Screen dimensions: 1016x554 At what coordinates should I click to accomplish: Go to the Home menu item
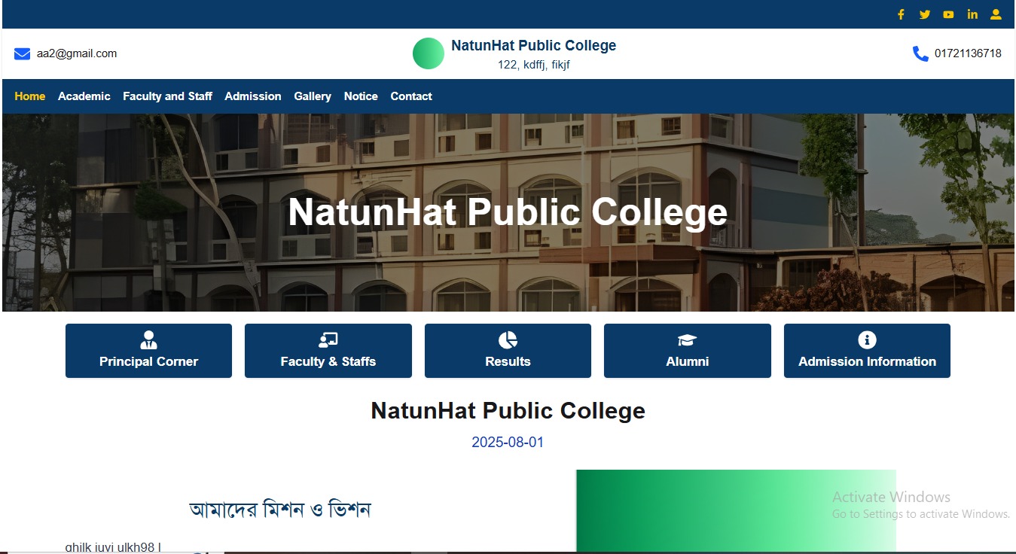tap(30, 96)
